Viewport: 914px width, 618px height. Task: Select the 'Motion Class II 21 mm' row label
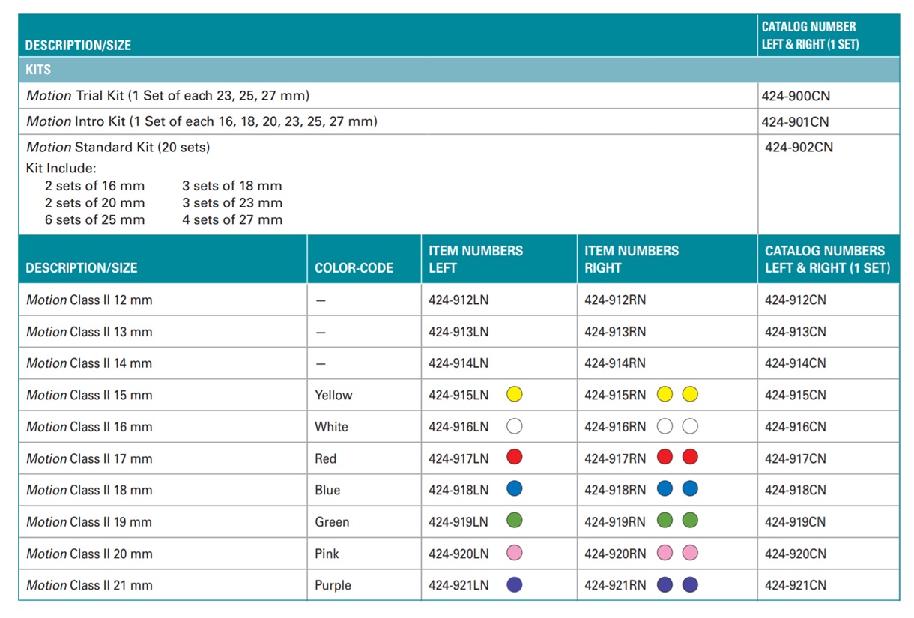[x=89, y=585]
